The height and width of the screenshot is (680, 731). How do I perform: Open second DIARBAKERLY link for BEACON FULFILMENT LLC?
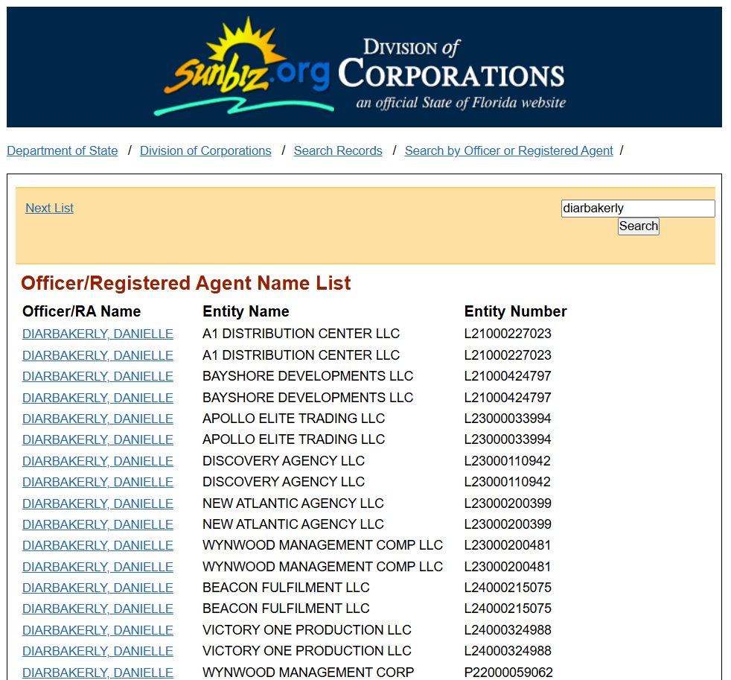point(98,609)
